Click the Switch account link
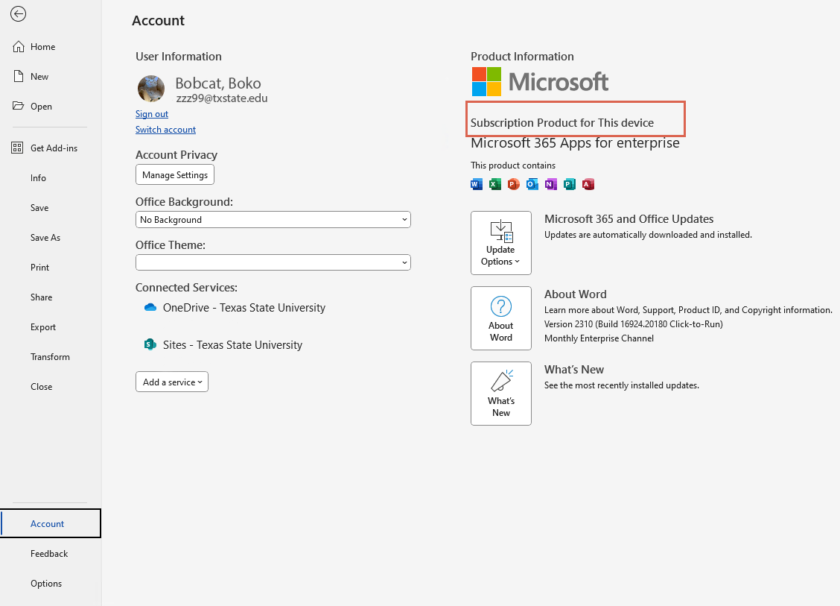The width and height of the screenshot is (840, 606). tap(165, 130)
